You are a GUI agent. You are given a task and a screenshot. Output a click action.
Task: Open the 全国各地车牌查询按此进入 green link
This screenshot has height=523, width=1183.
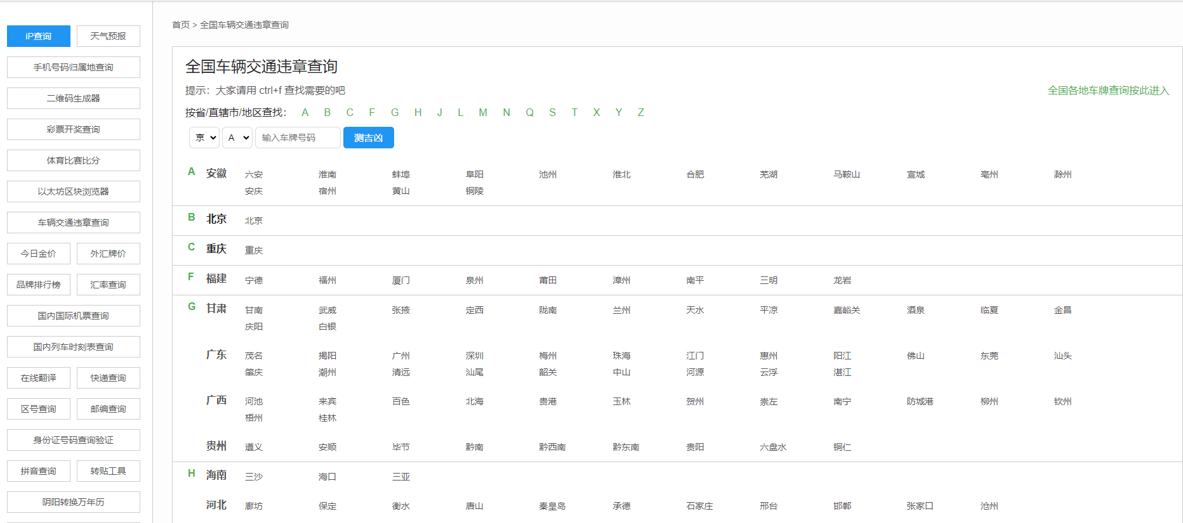1108,91
